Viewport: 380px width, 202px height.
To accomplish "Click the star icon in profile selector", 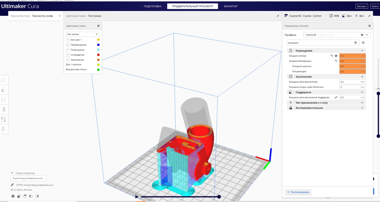I will [362, 35].
